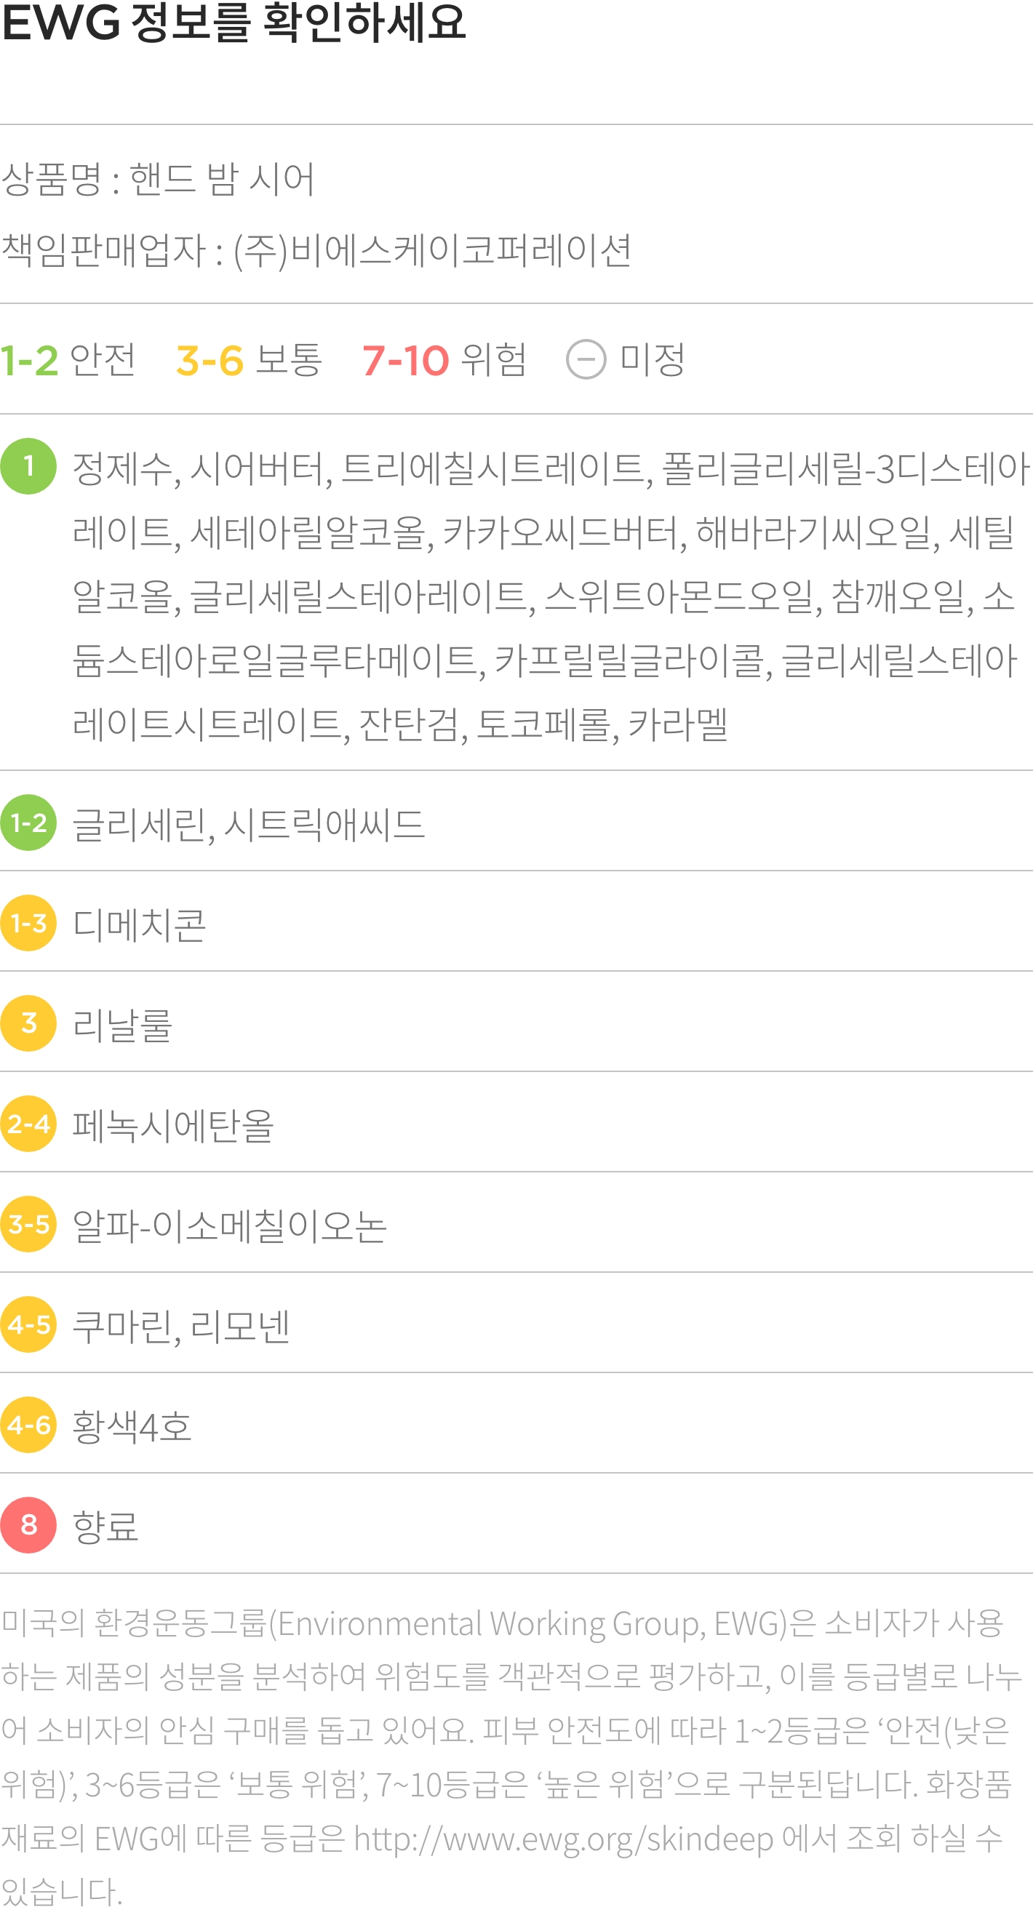The height and width of the screenshot is (1923, 1033).
Task: Click the green grade 1 badge
Action: (28, 466)
